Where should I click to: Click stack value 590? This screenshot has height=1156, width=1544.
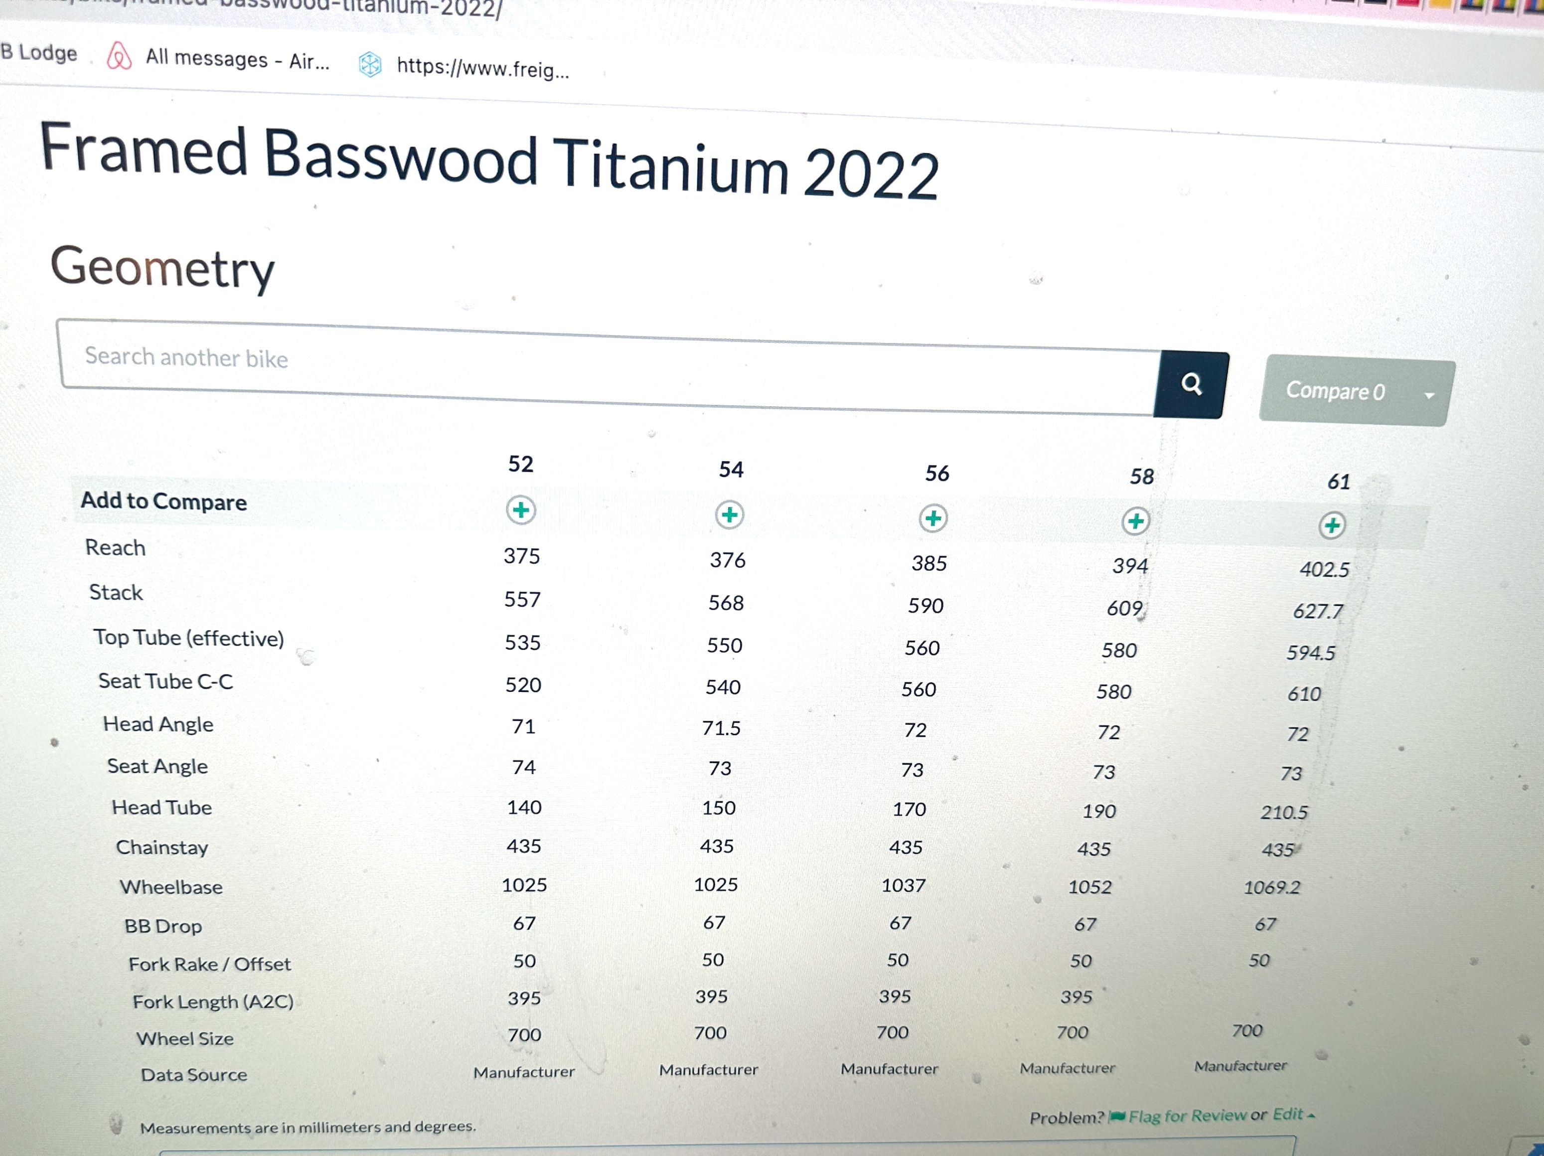926,606
